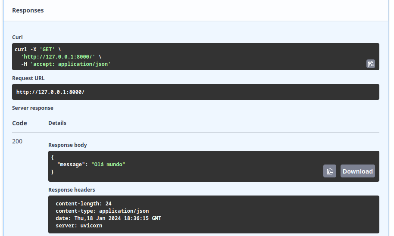Click the URL inside the curl command
This screenshot has height=236, width=394.
[x=58, y=57]
